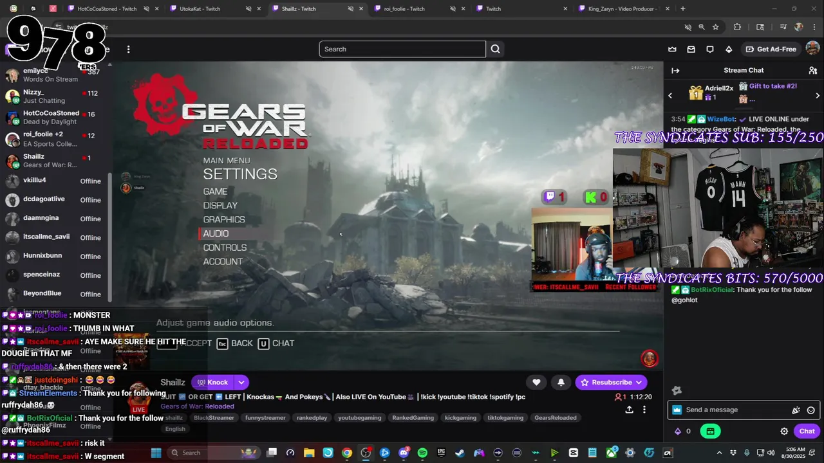The height and width of the screenshot is (463, 824).
Task: Toggle site muted icon in address bar
Action: point(688,27)
